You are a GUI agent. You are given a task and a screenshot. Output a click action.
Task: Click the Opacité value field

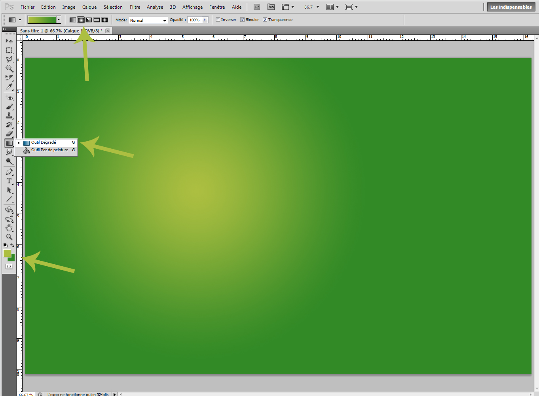pyautogui.click(x=195, y=20)
